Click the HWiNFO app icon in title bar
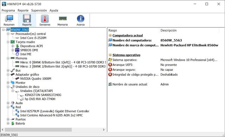This screenshot has height=137, width=225. click(4, 4)
